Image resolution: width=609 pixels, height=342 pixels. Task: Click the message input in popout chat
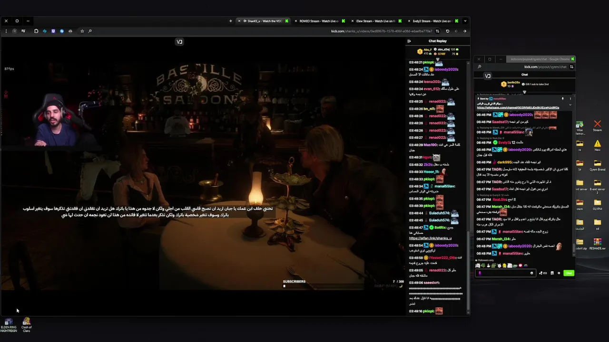pyautogui.click(x=505, y=273)
